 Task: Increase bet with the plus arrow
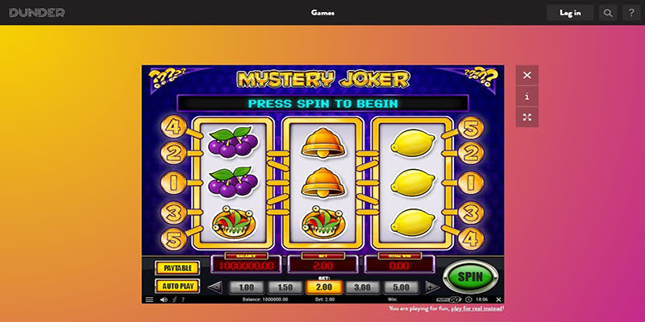432,287
